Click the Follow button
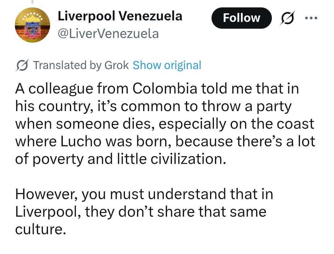This screenshot has height=254, width=334. (241, 18)
